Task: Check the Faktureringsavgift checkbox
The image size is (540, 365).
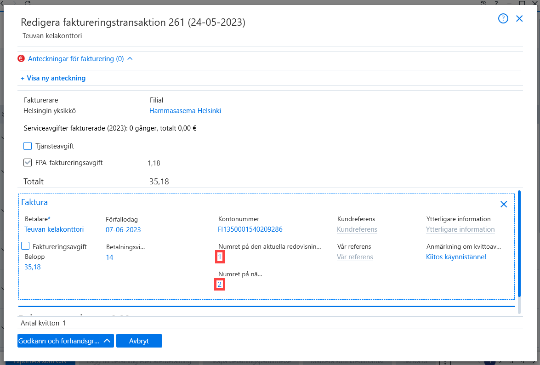Action: point(25,246)
